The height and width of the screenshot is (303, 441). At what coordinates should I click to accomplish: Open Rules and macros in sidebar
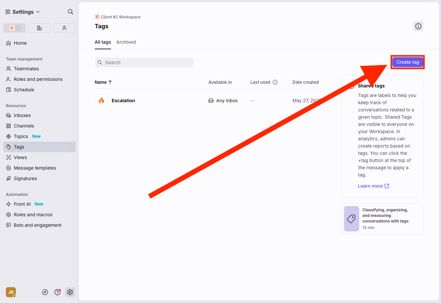(x=33, y=215)
